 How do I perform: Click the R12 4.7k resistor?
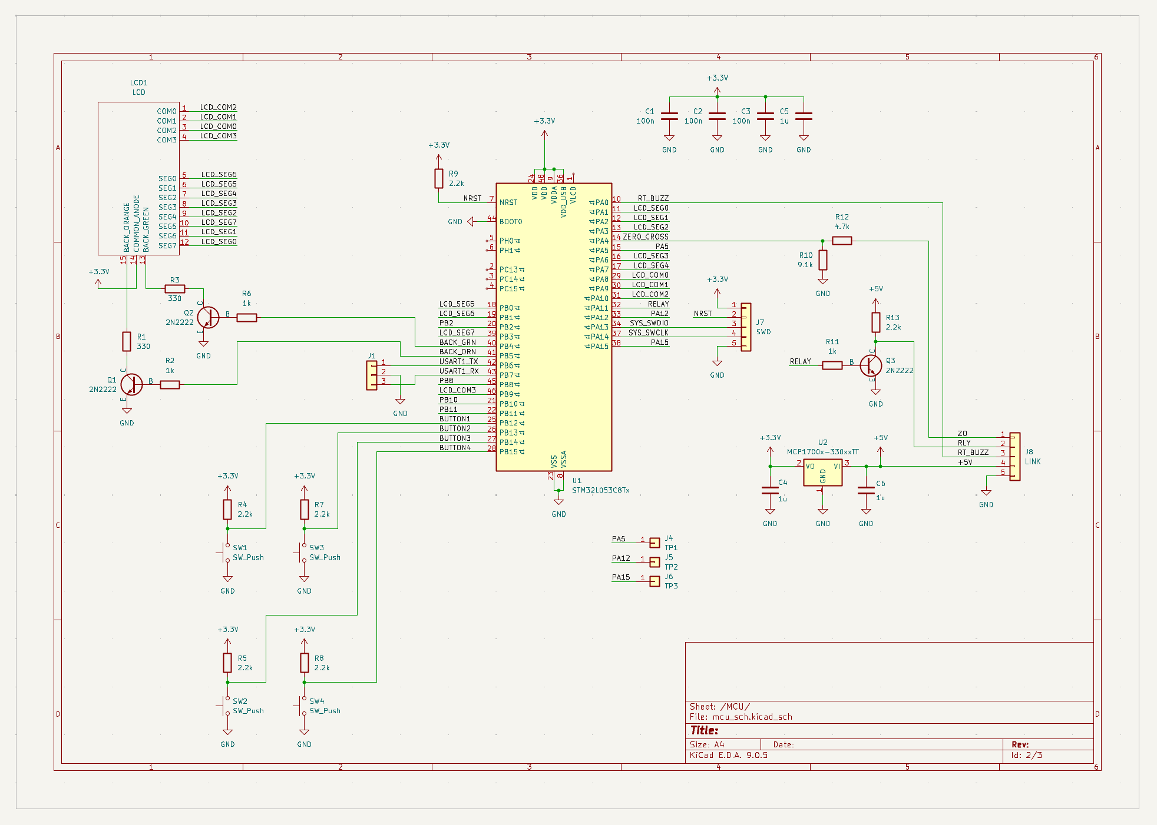click(842, 240)
